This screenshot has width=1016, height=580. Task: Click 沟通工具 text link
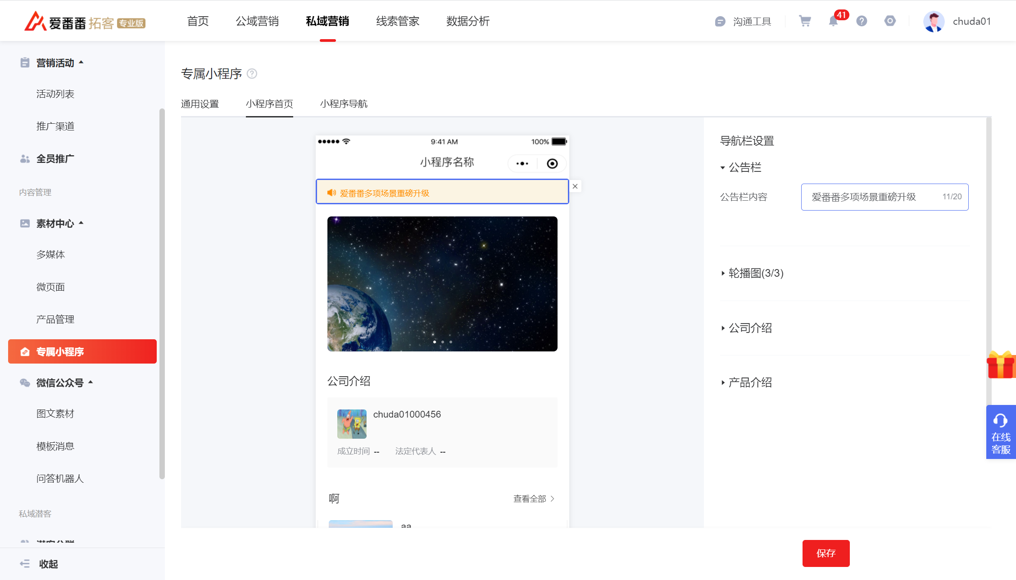pos(752,22)
